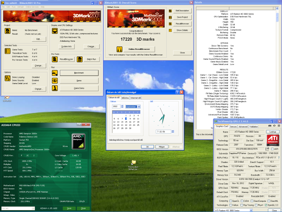Screen dimensions: 282x212
Task: Switch to the Advanced tab in GPU-Z
Action: [x=243, y=126]
